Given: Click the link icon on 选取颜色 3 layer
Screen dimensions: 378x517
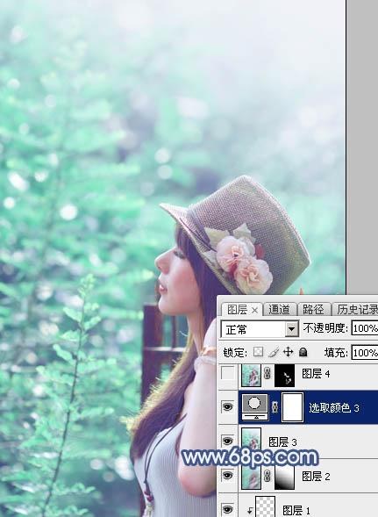Looking at the screenshot, I should click(275, 407).
